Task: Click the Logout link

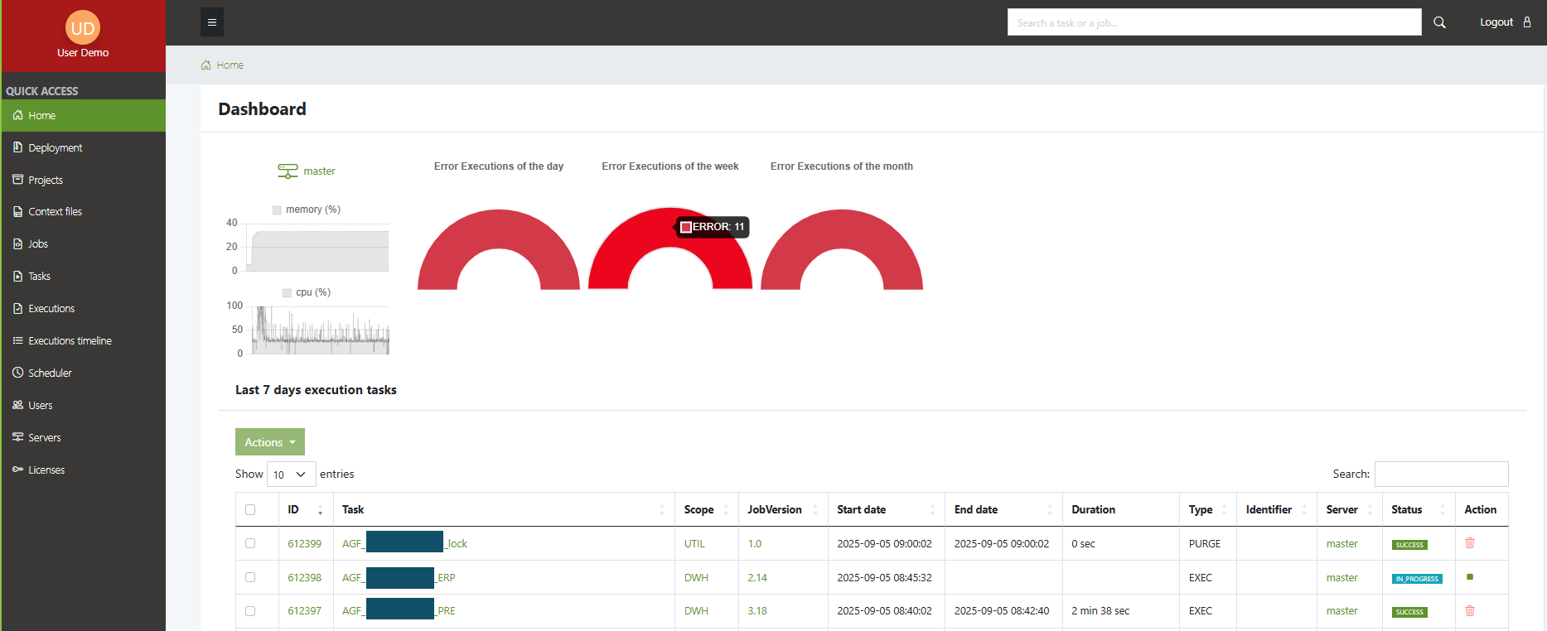Action: pyautogui.click(x=1496, y=22)
